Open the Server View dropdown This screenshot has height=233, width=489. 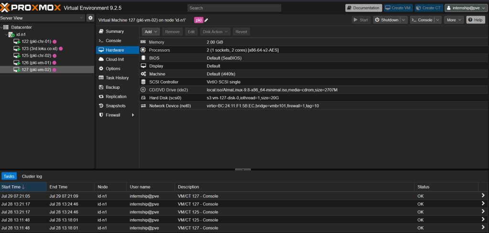pos(81,18)
